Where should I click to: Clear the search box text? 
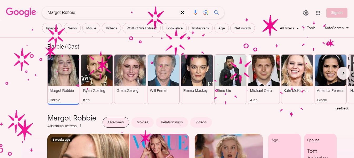pos(182,13)
